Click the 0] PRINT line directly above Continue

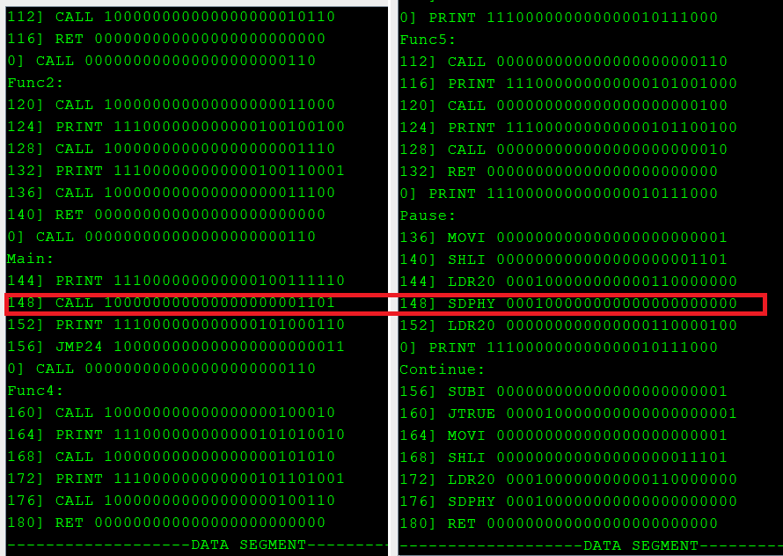coord(559,347)
